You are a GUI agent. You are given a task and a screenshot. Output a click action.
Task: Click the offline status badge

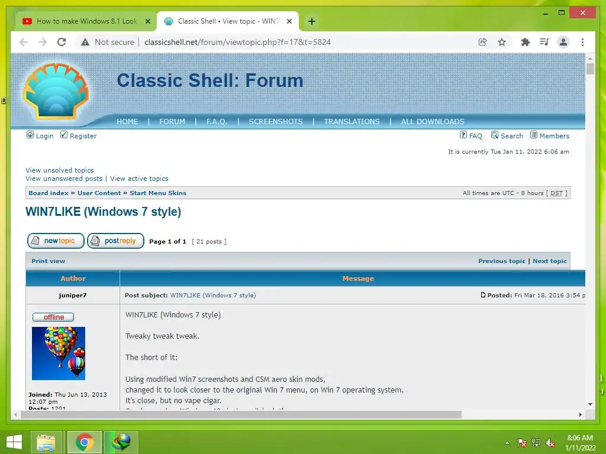(53, 317)
